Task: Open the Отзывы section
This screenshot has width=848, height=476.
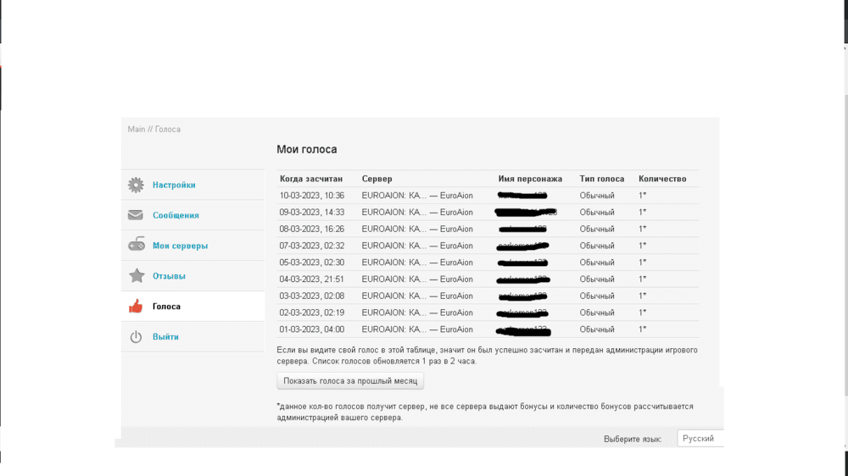Action: [x=169, y=276]
